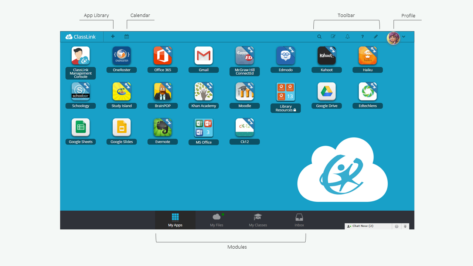Click the help question mark icon
473x266 pixels.
click(x=363, y=37)
